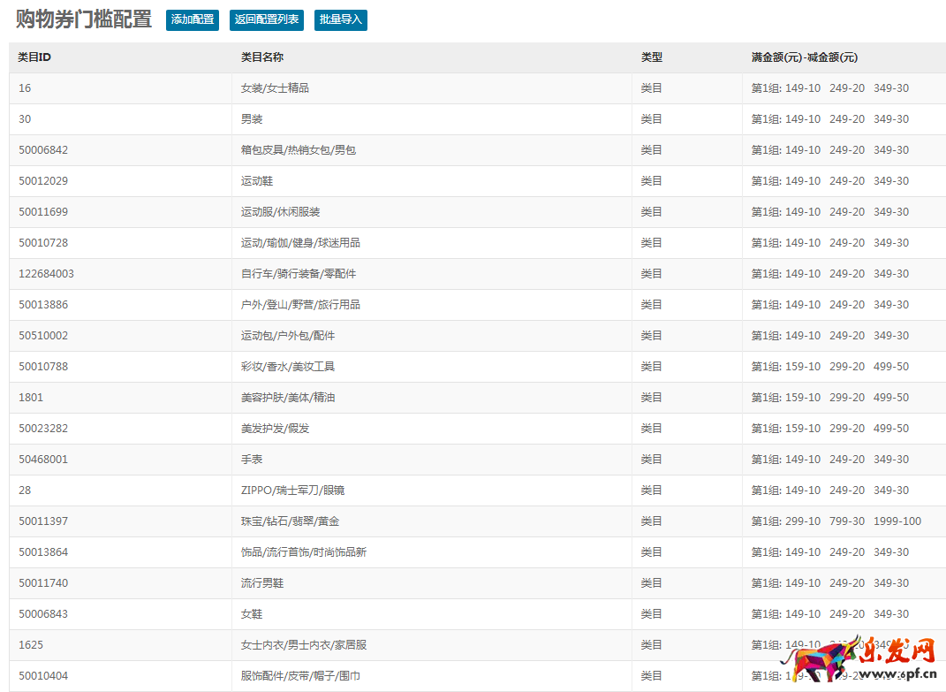Click the 满金额(元)-减金额(元) column header
The width and height of the screenshot is (946, 692).
804,57
